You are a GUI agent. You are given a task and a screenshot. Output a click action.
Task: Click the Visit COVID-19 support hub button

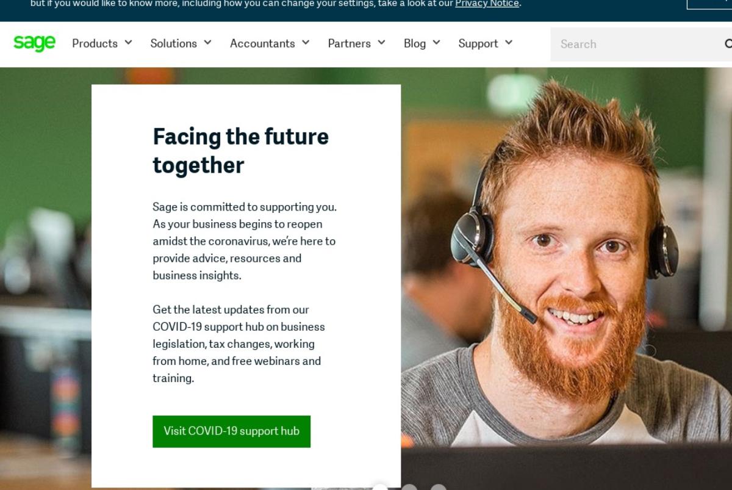[231, 431]
